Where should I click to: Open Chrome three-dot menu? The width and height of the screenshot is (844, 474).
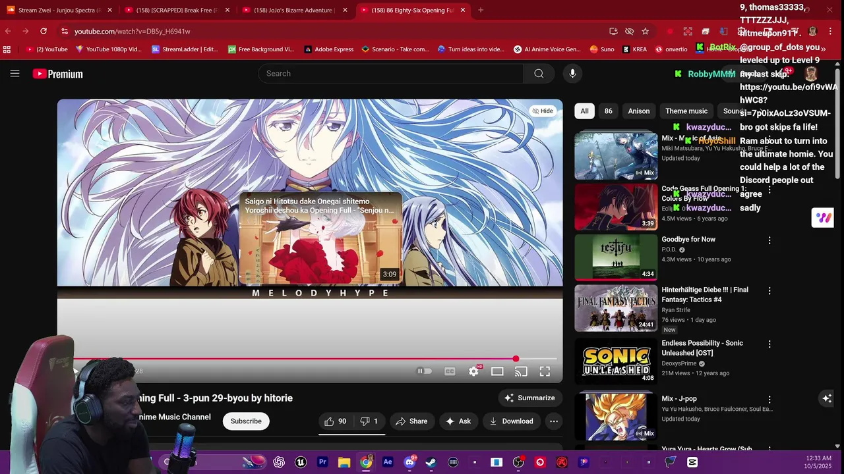830,31
